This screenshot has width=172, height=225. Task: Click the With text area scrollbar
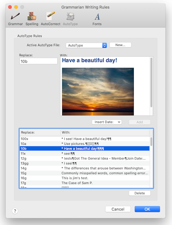point(151,83)
